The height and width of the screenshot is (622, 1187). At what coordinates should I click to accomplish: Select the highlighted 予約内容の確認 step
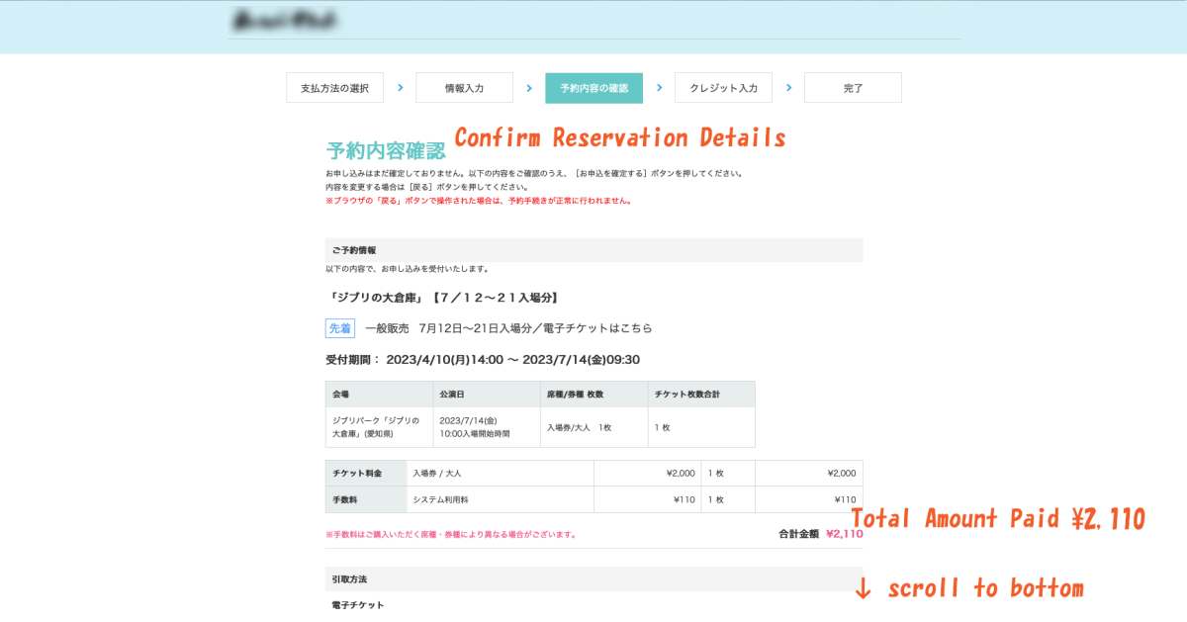(x=593, y=88)
